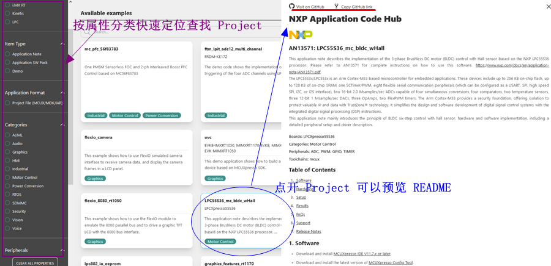The image size is (551, 266).
Task: Click Motor Control tag on LPC55S36 card
Action: [220, 242]
